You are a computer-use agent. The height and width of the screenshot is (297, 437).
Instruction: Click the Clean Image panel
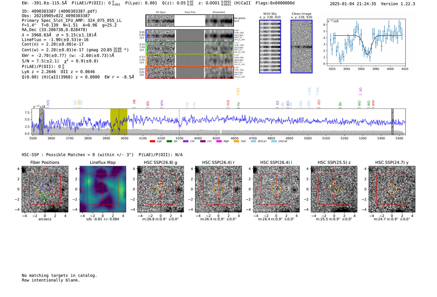302,46
